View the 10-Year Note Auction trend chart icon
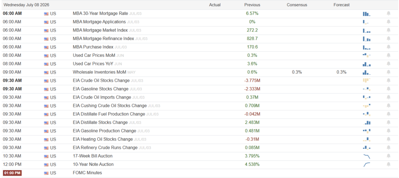Image resolution: width=399 pixels, height=178 pixels. pos(366,164)
